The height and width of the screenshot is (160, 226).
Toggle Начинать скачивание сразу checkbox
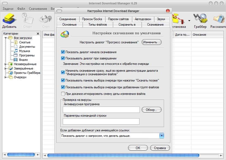[x=63, y=72]
